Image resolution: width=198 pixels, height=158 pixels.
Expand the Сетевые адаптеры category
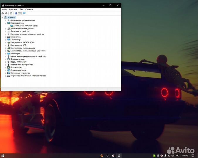[6, 70]
